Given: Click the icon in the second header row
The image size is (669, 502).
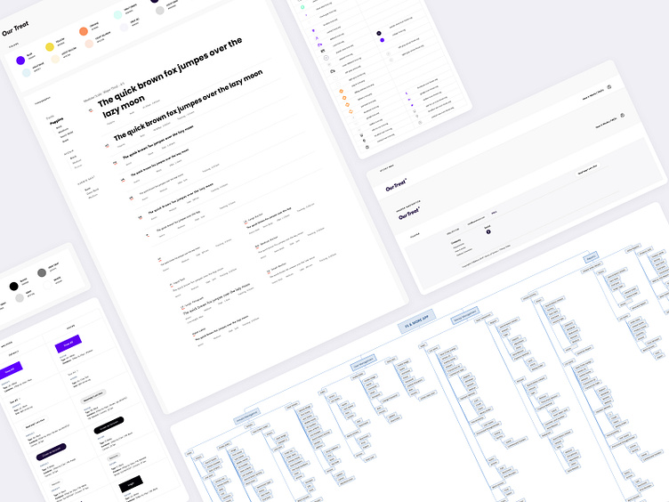Looking at the screenshot, I should pyautogui.click(x=623, y=115).
